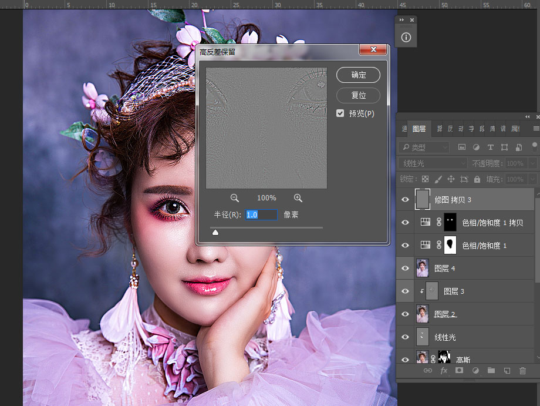540x406 pixels.
Task: Confirm with the 确定 button
Action: click(x=358, y=75)
